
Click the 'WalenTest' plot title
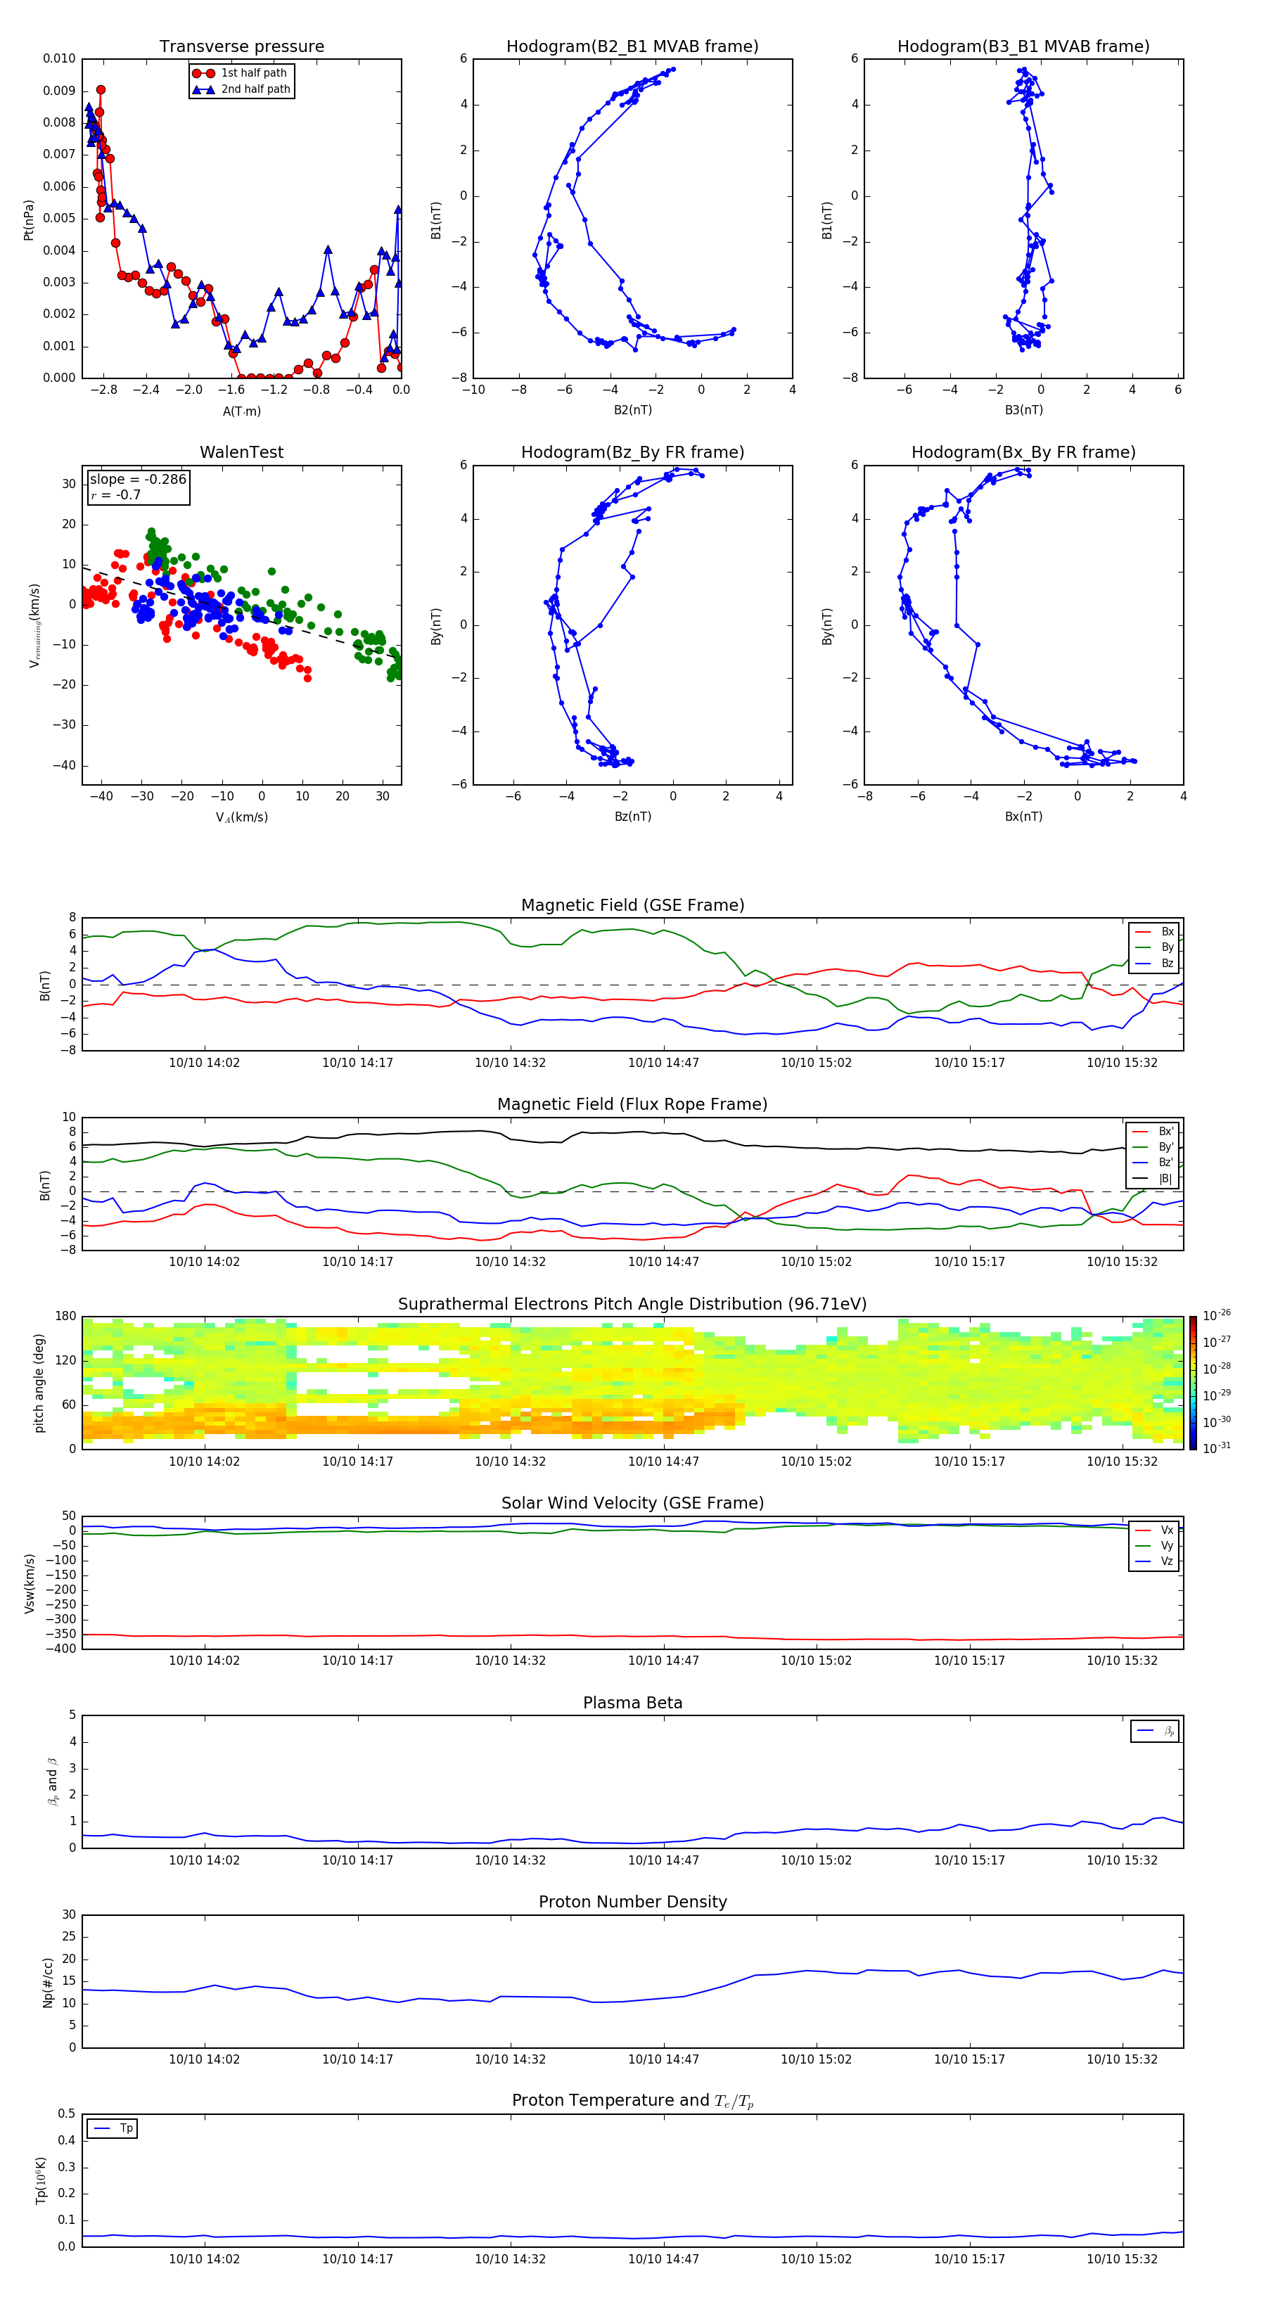(x=241, y=452)
